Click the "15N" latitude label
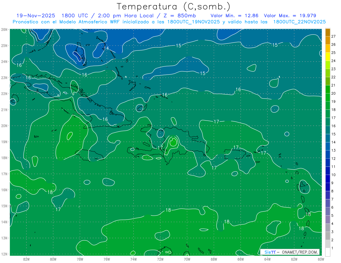 pyautogui.click(x=4, y=206)
